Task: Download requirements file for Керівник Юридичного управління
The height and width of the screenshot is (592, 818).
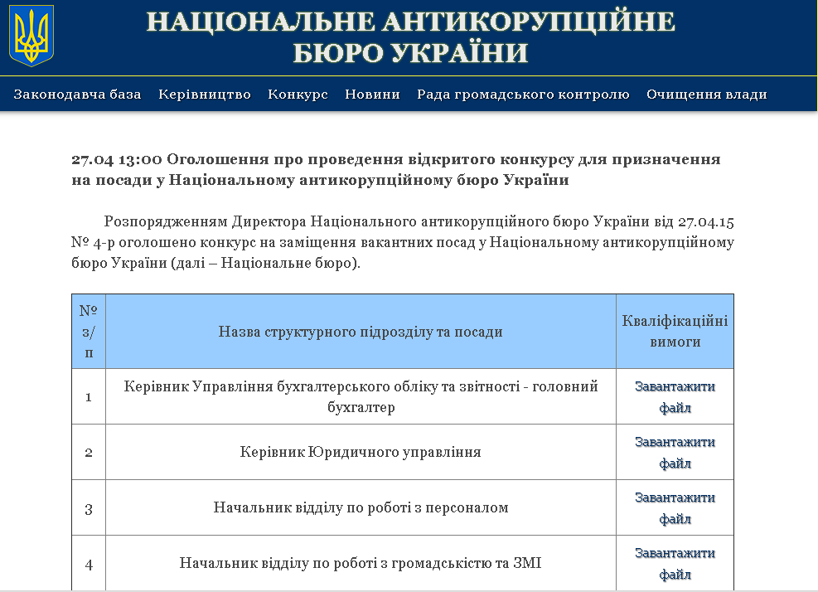Action: point(675,452)
